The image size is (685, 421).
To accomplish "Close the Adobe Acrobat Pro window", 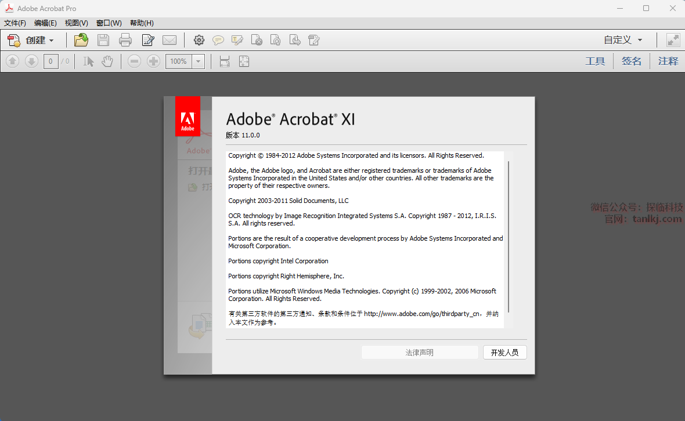I will (673, 8).
